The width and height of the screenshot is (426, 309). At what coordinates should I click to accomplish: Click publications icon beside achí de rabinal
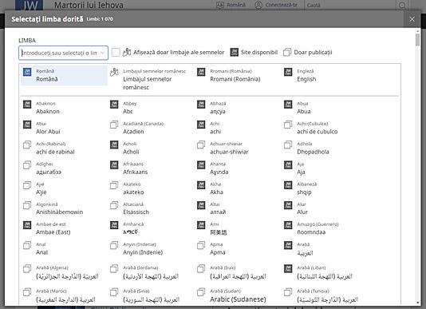pos(27,145)
